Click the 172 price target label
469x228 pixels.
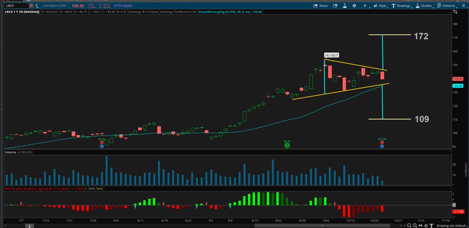[x=422, y=36]
